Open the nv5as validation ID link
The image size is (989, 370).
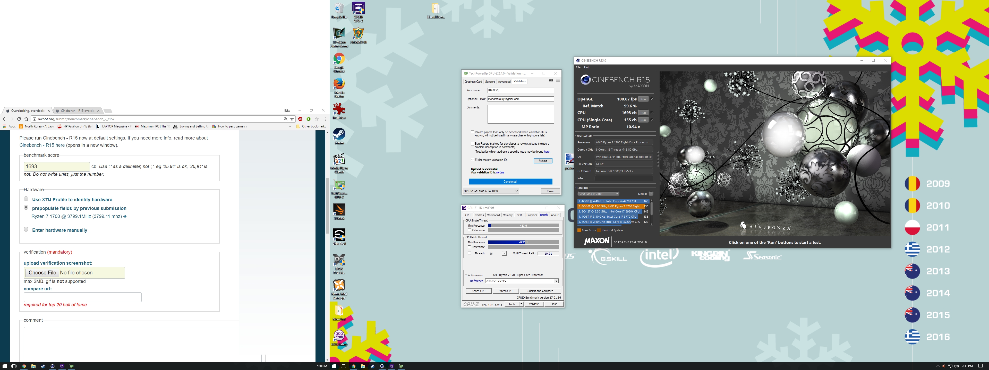500,172
